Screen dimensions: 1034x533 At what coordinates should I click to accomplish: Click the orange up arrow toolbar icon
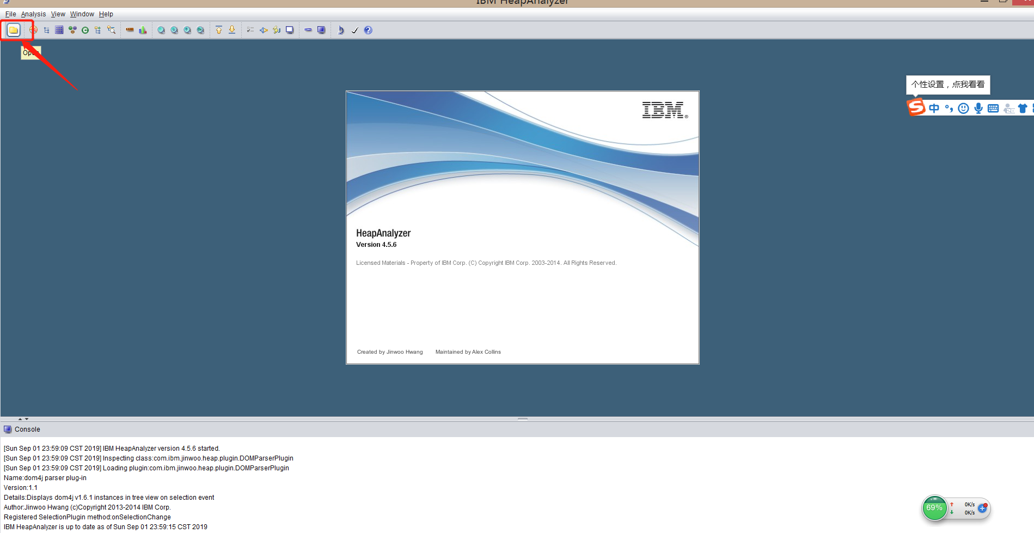click(219, 30)
